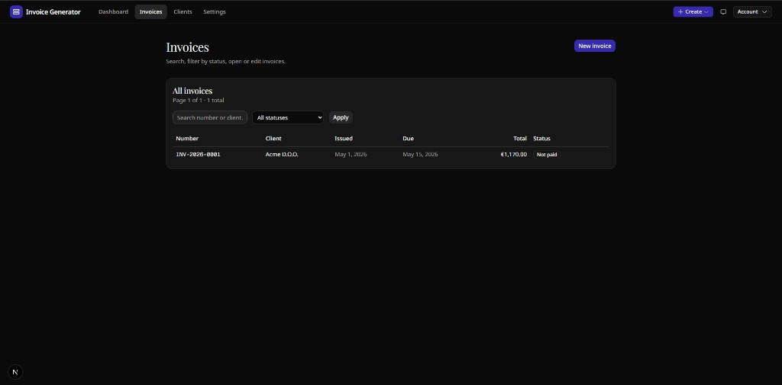The image size is (782, 385).
Task: Click the New invoice button
Action: click(x=594, y=46)
